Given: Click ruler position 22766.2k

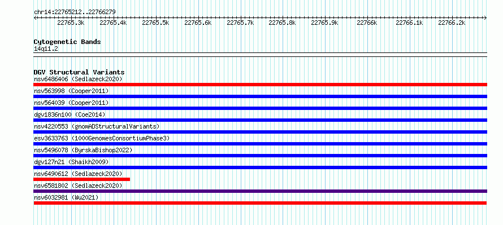Looking at the screenshot, I should (452, 23).
